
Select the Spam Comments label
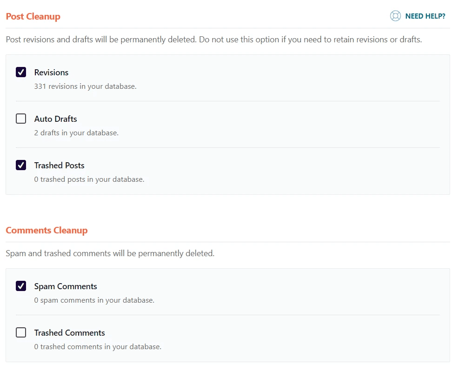[x=66, y=286]
